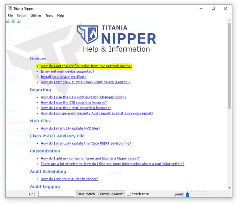Open the highlighted get configuration link
This screenshot has height=204, width=238.
pyautogui.click(x=86, y=66)
